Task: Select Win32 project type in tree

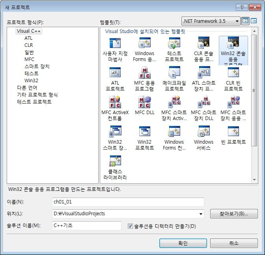Action: coord(31,81)
